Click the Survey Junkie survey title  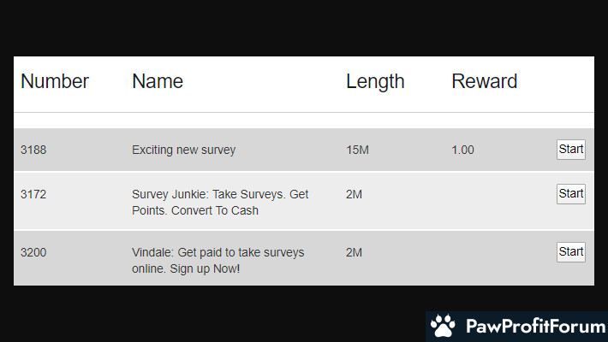(x=219, y=203)
